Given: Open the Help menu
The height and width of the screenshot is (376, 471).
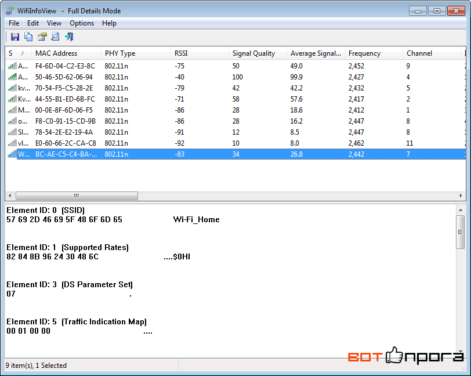Looking at the screenshot, I should [109, 23].
